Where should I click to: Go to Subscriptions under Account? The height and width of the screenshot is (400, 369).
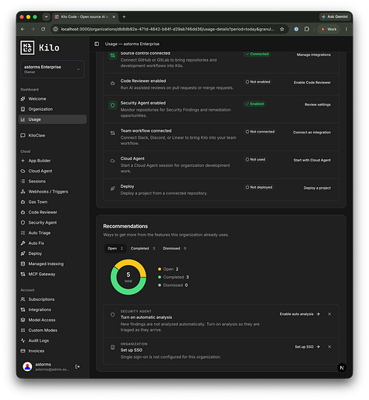click(x=52, y=299)
